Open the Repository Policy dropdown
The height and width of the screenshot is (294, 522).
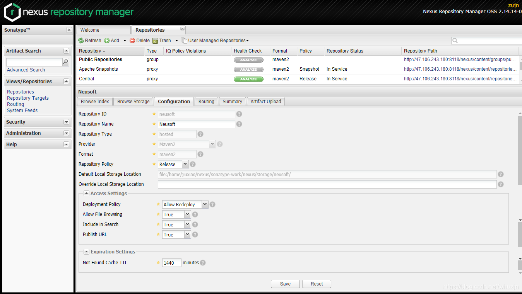point(185,164)
